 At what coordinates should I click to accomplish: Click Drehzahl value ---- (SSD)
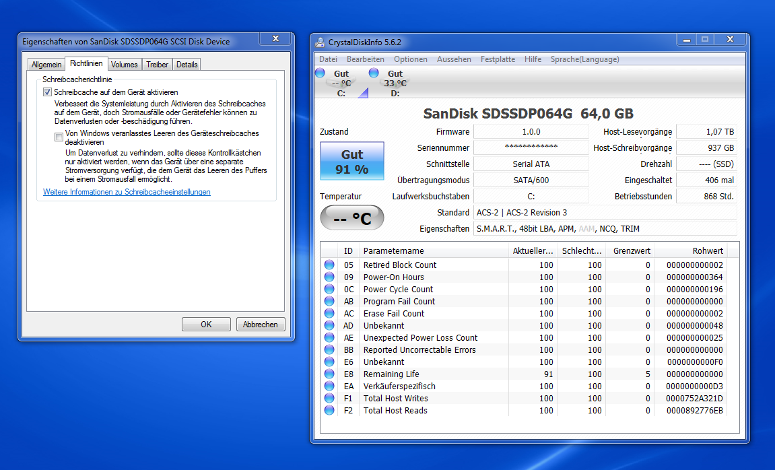706,164
